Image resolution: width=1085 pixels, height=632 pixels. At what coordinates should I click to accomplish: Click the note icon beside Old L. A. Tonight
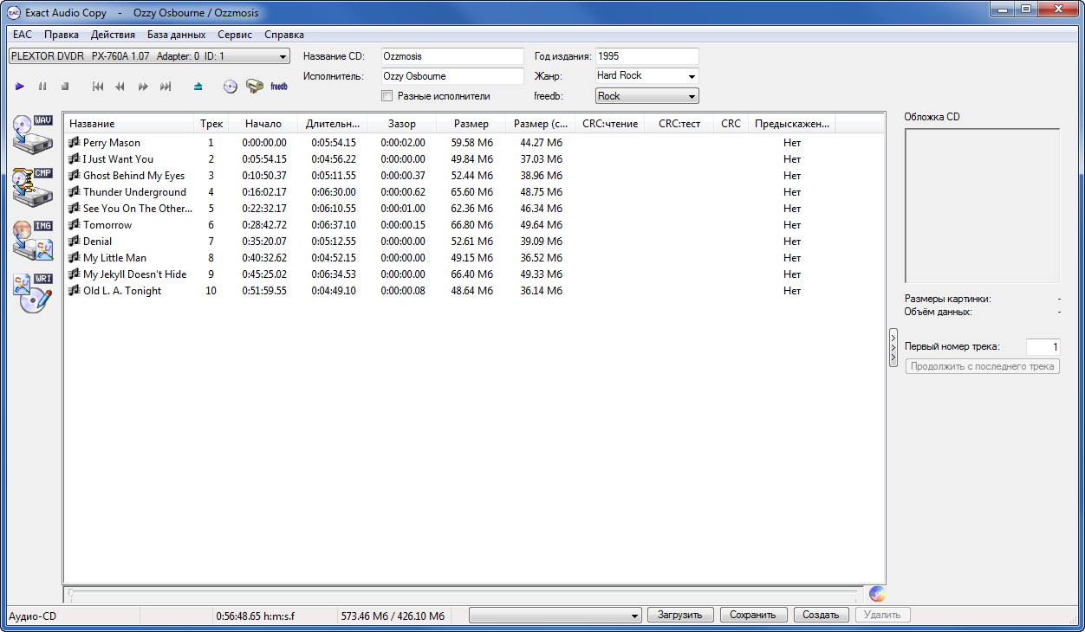pos(75,291)
